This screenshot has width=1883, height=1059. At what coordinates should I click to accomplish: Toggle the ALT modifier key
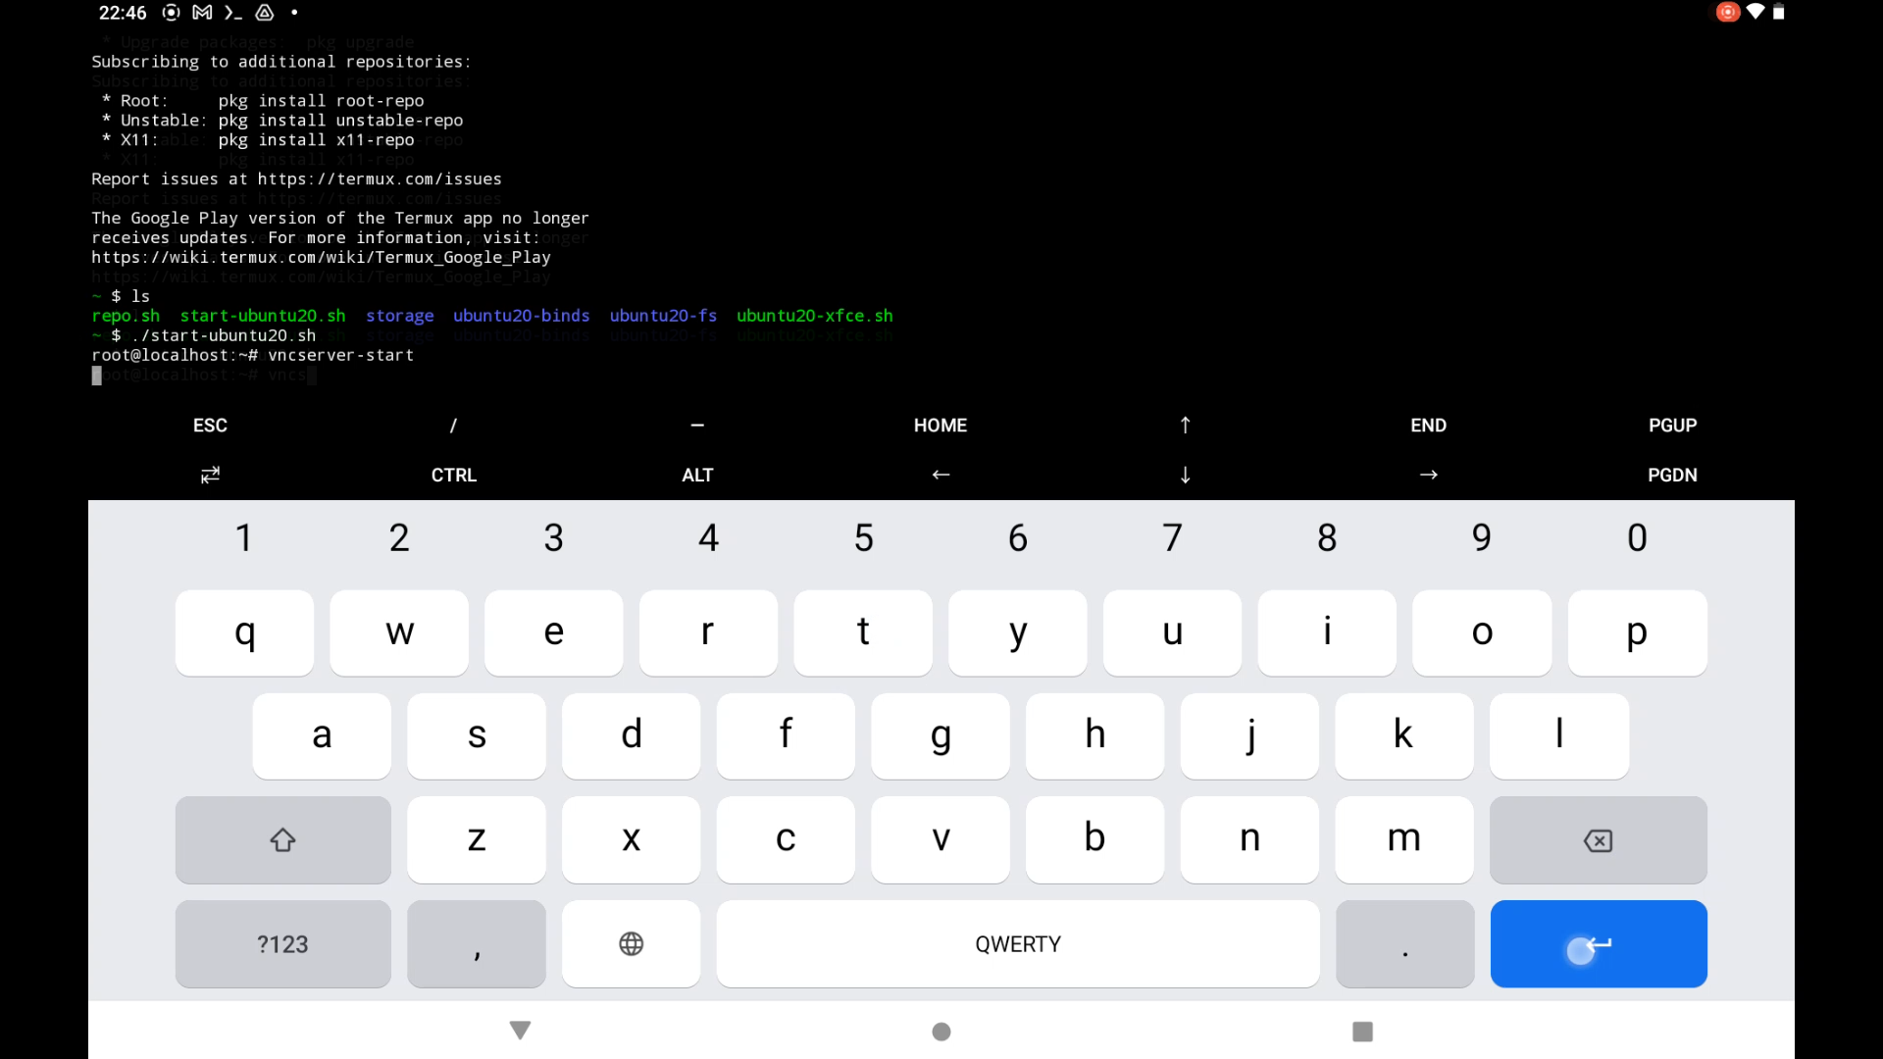click(x=697, y=475)
